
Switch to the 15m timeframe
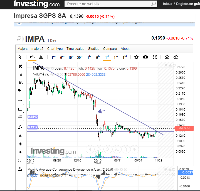click(71, 57)
